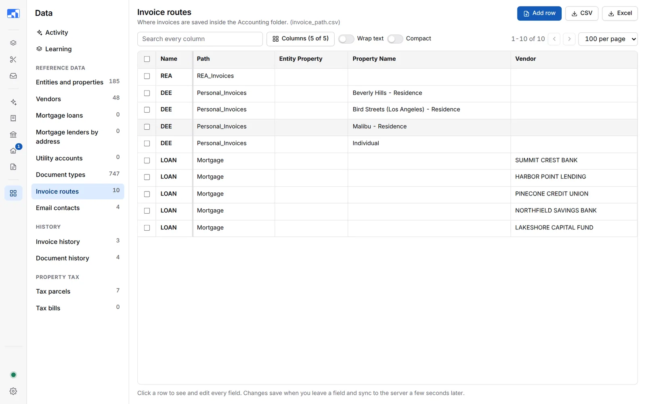The height and width of the screenshot is (404, 646).
Task: Turn on the Compact toggle
Action: tap(395, 39)
